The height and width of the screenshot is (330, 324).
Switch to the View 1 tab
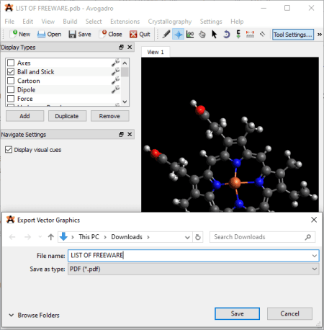(x=156, y=52)
